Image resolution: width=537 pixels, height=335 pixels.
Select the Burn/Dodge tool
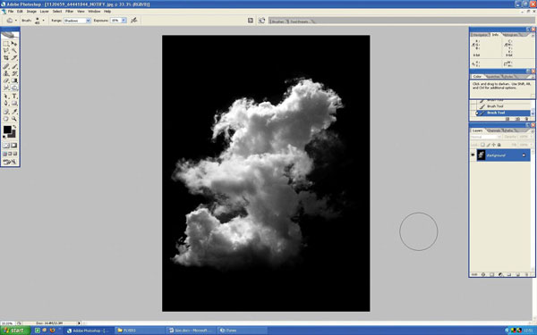14,88
